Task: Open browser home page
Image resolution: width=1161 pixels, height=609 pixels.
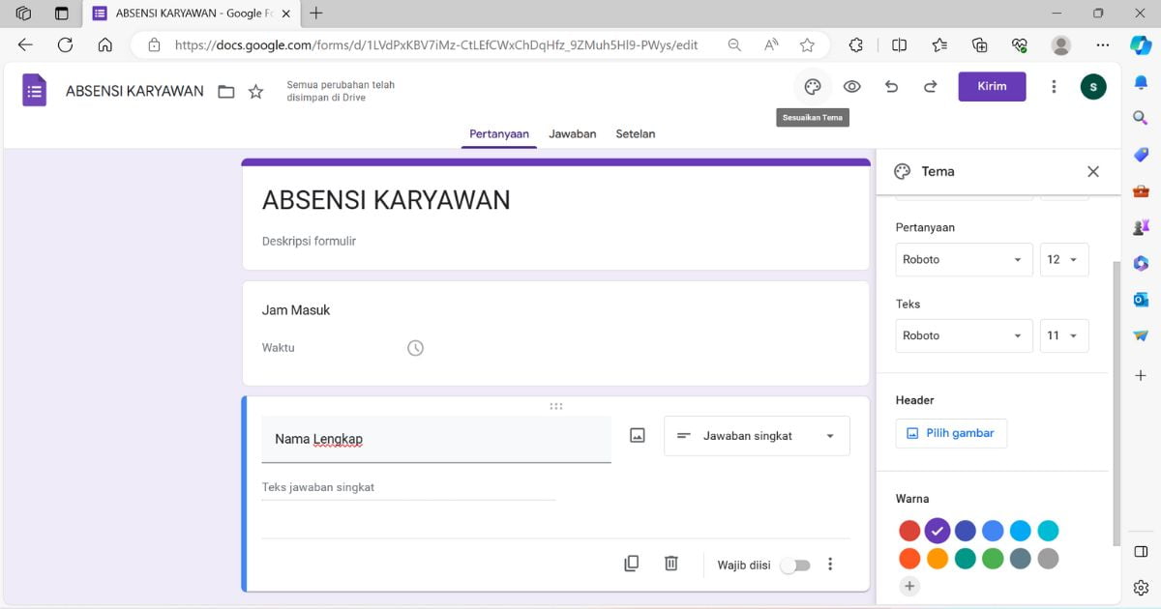Action: click(105, 44)
